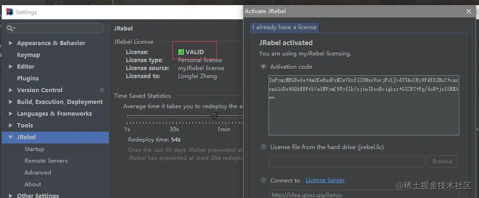Image resolution: width=479 pixels, height=198 pixels.
Task: Open the License Server link
Action: [x=325, y=180]
